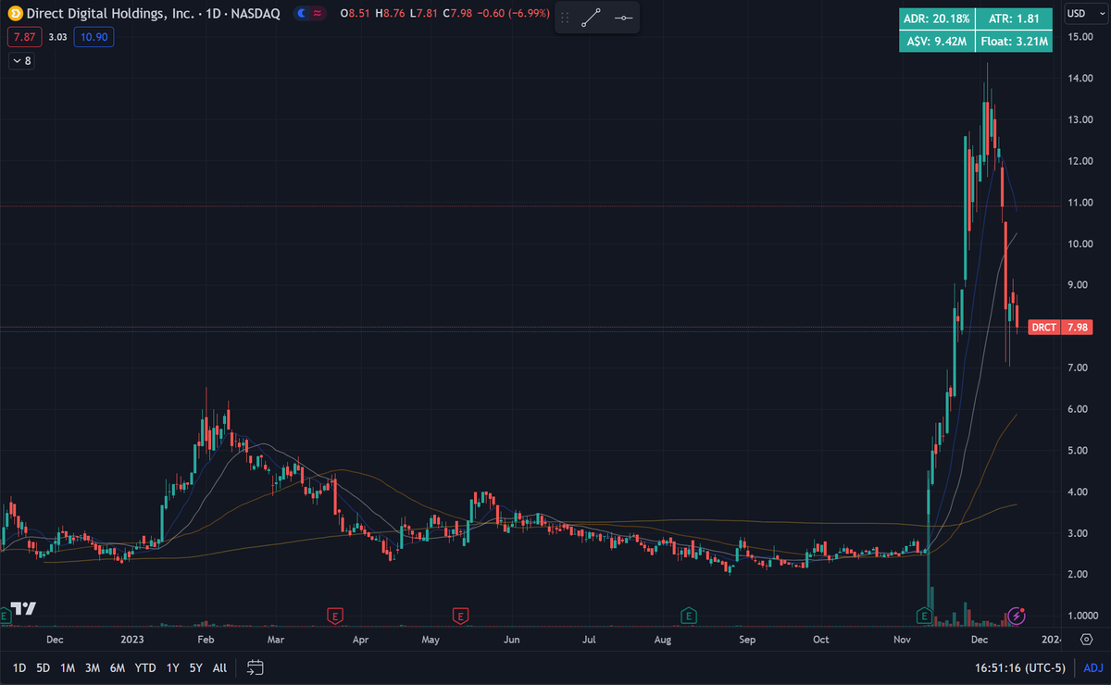Viewport: 1111px width, 685px height.
Task: Click the 11.00 label on the price axis
Action: click(1080, 203)
